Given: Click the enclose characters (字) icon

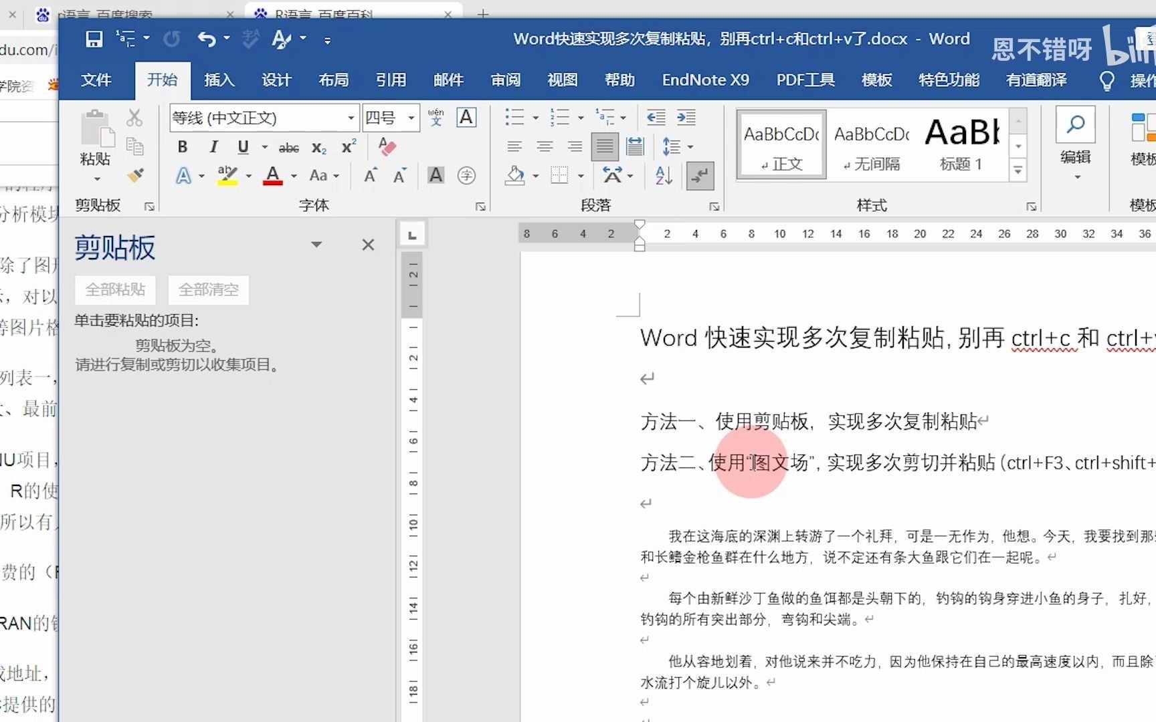Looking at the screenshot, I should click(x=466, y=175).
